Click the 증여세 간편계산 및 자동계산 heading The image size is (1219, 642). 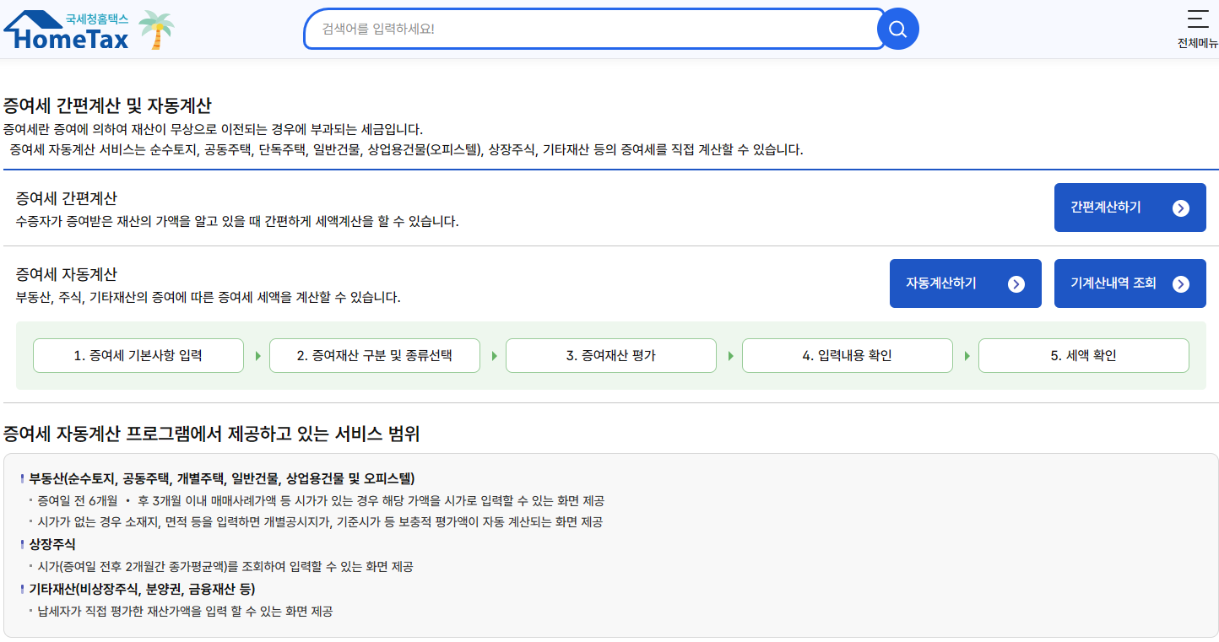(107, 106)
